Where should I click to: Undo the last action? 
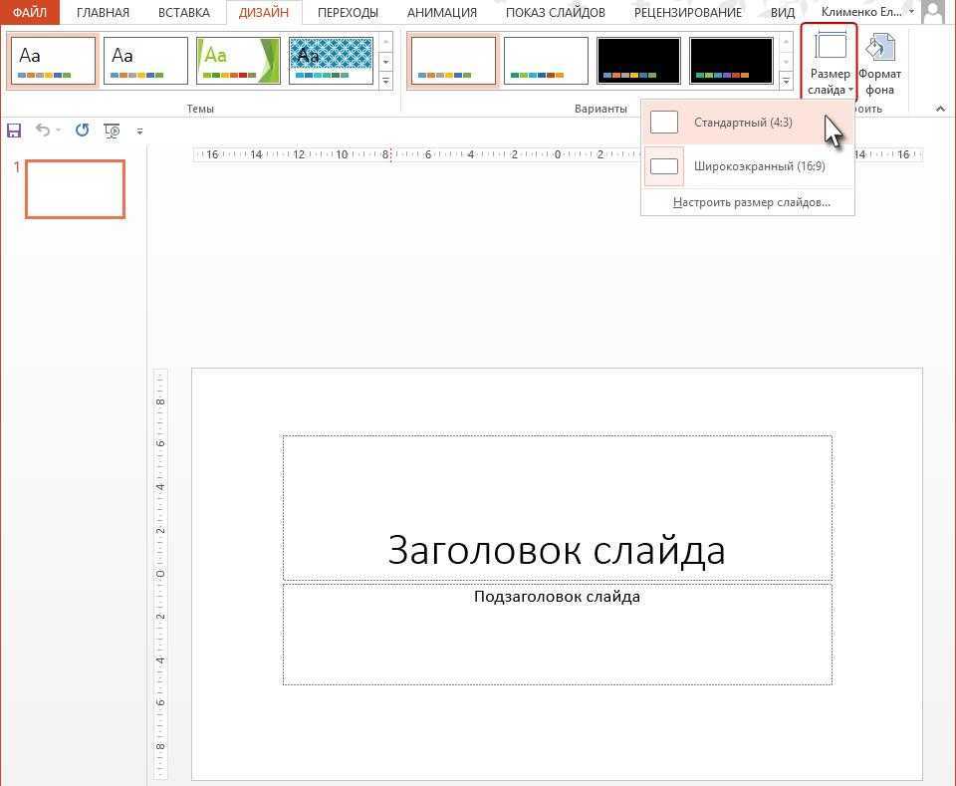pos(42,130)
